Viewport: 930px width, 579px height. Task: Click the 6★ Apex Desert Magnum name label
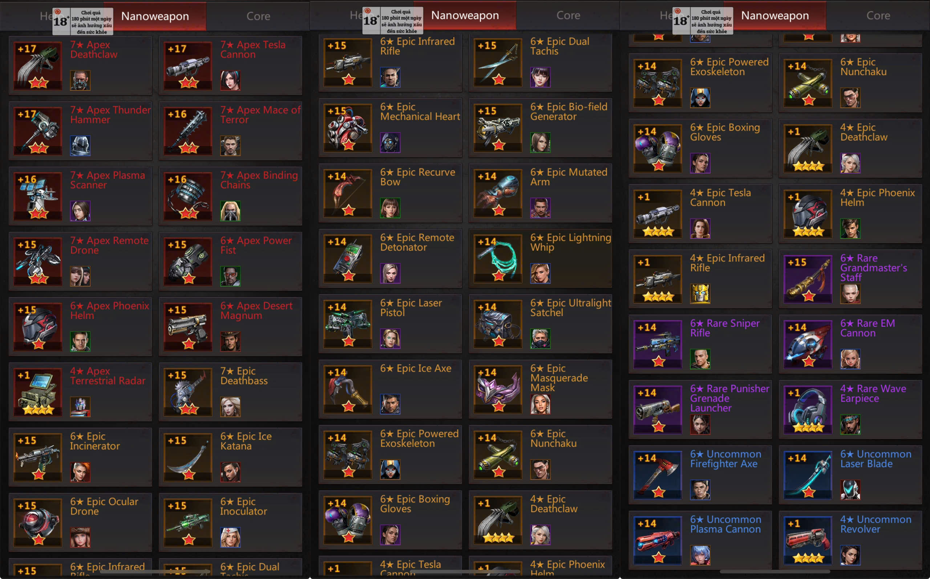256,311
